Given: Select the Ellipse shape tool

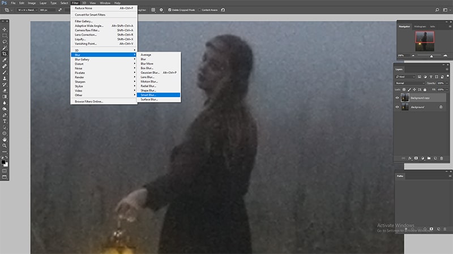Looking at the screenshot, I should coord(5,133).
